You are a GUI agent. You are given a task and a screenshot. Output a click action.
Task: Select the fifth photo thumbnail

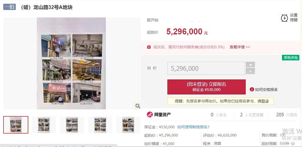(128, 125)
